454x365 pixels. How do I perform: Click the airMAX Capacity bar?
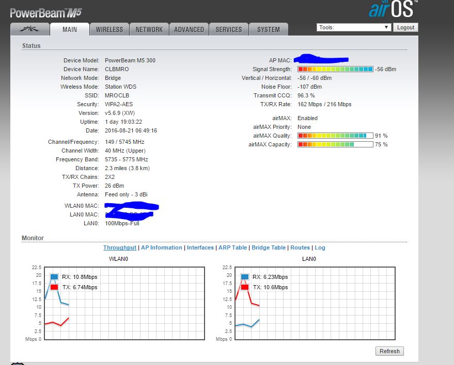[335, 144]
